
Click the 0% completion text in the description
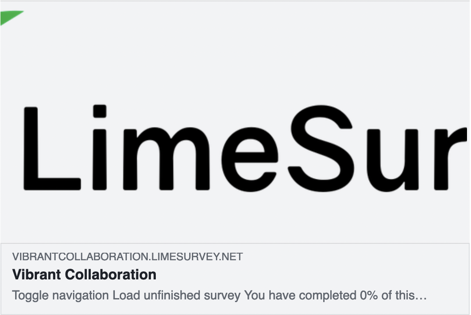pyautogui.click(x=365, y=295)
